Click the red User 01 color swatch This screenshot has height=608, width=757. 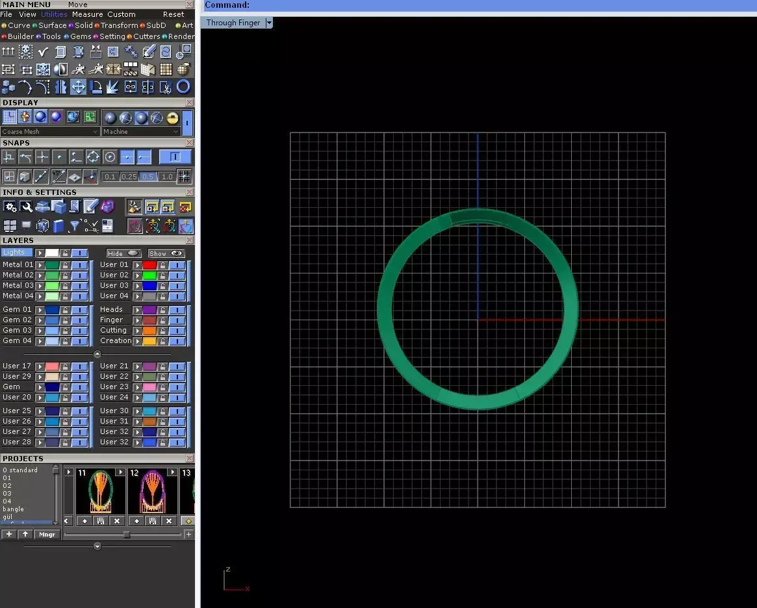(149, 265)
